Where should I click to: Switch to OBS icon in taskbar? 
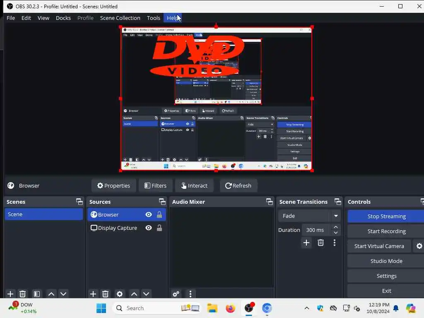click(249, 308)
